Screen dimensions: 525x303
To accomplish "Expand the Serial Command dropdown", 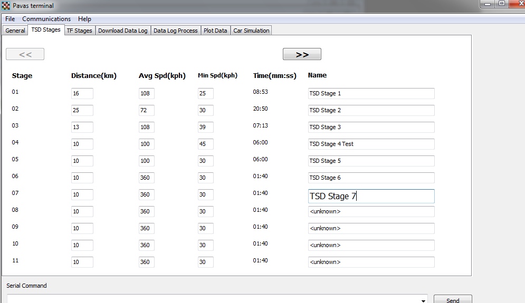I will click(423, 300).
